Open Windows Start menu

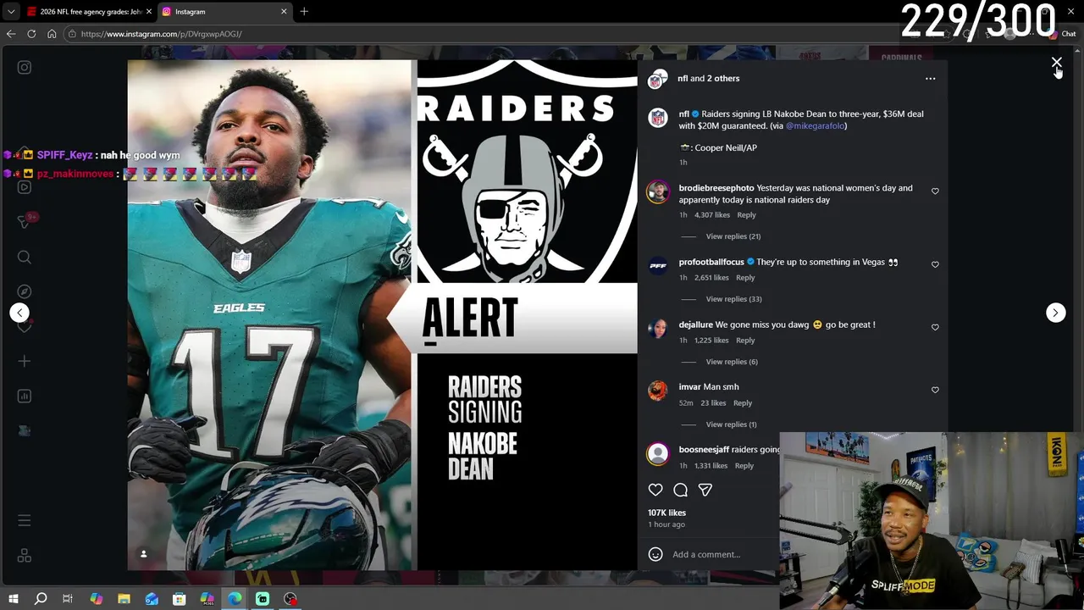tap(14, 599)
